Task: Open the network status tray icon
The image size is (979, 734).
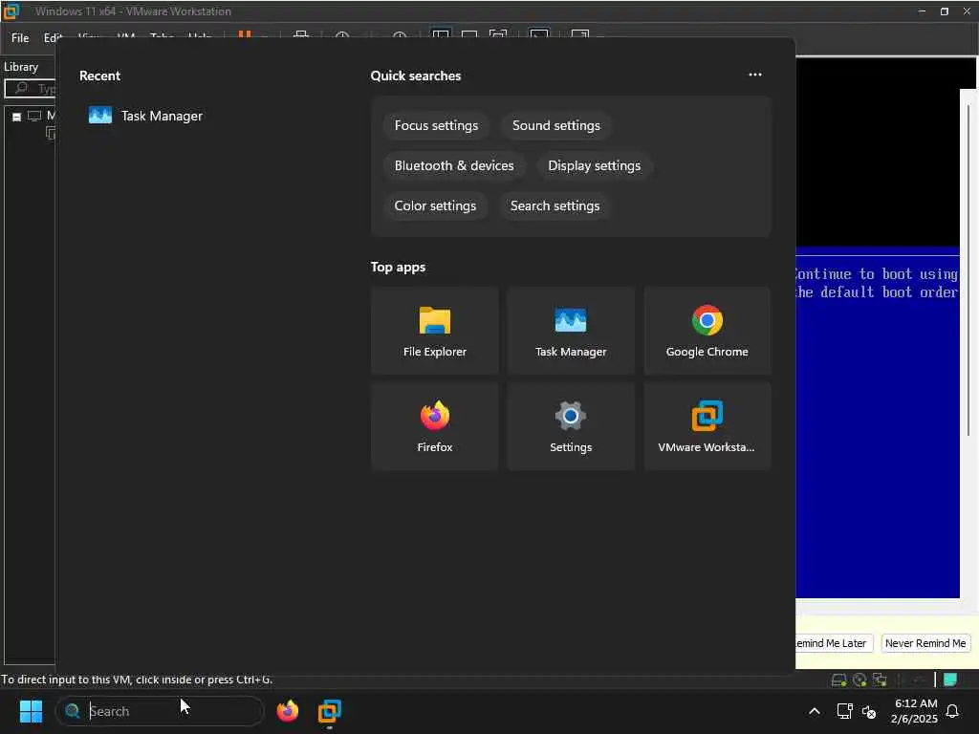Action: 844,711
